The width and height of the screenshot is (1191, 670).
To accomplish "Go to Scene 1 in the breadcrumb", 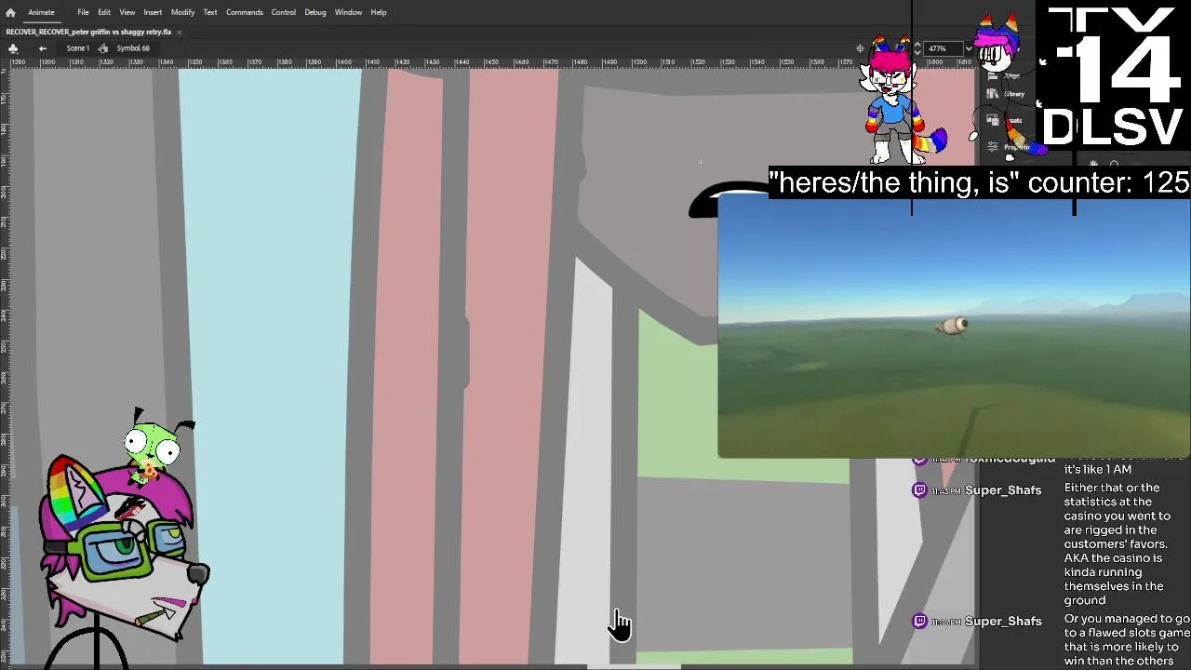I will coord(78,48).
